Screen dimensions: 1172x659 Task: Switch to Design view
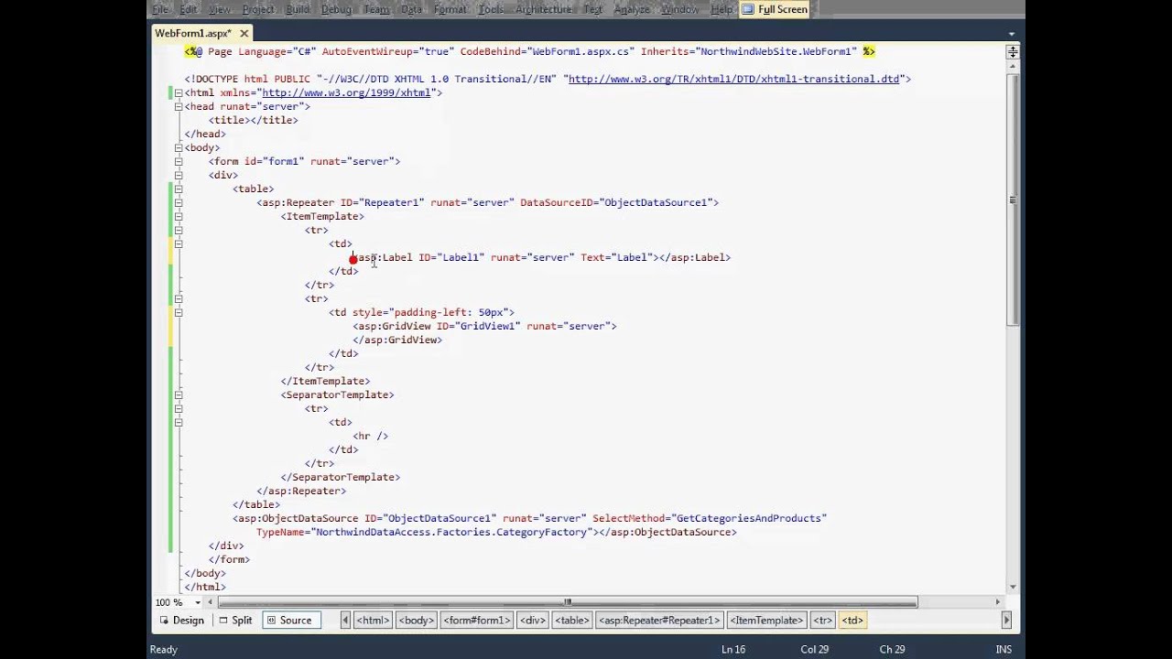coord(181,620)
